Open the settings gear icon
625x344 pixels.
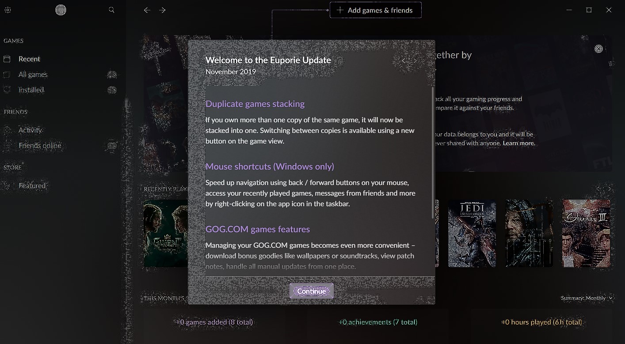pyautogui.click(x=8, y=10)
